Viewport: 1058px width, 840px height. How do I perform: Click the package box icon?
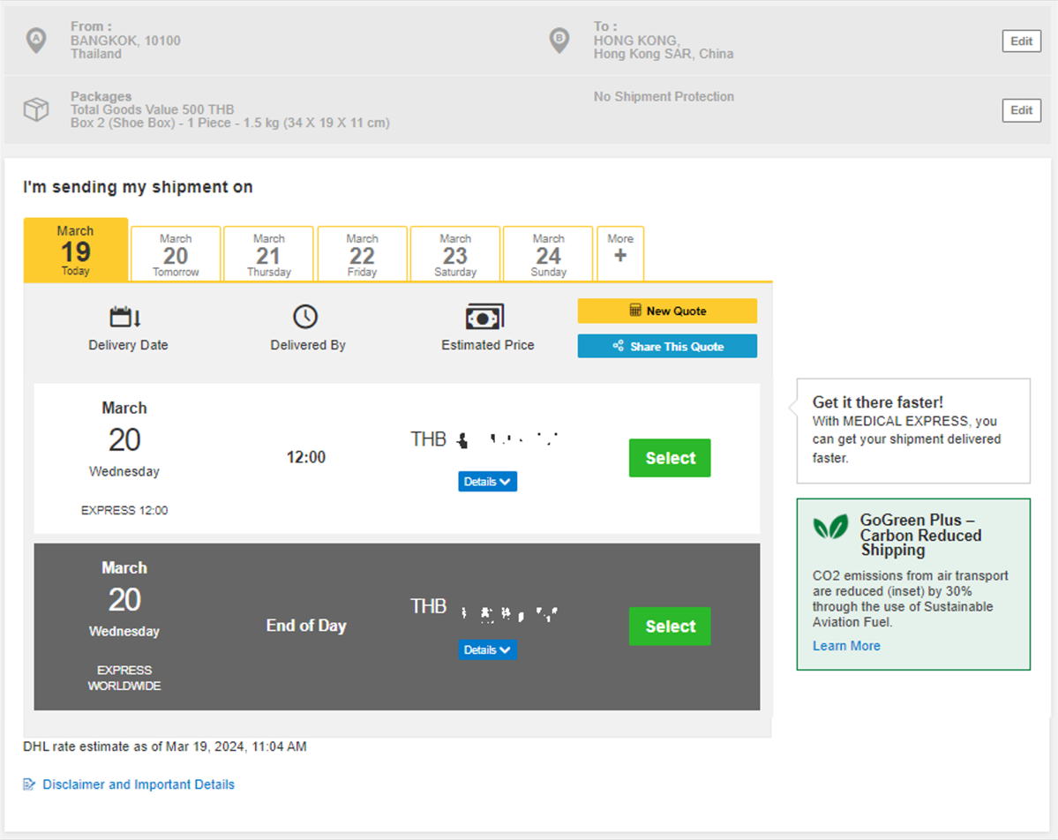[x=36, y=109]
